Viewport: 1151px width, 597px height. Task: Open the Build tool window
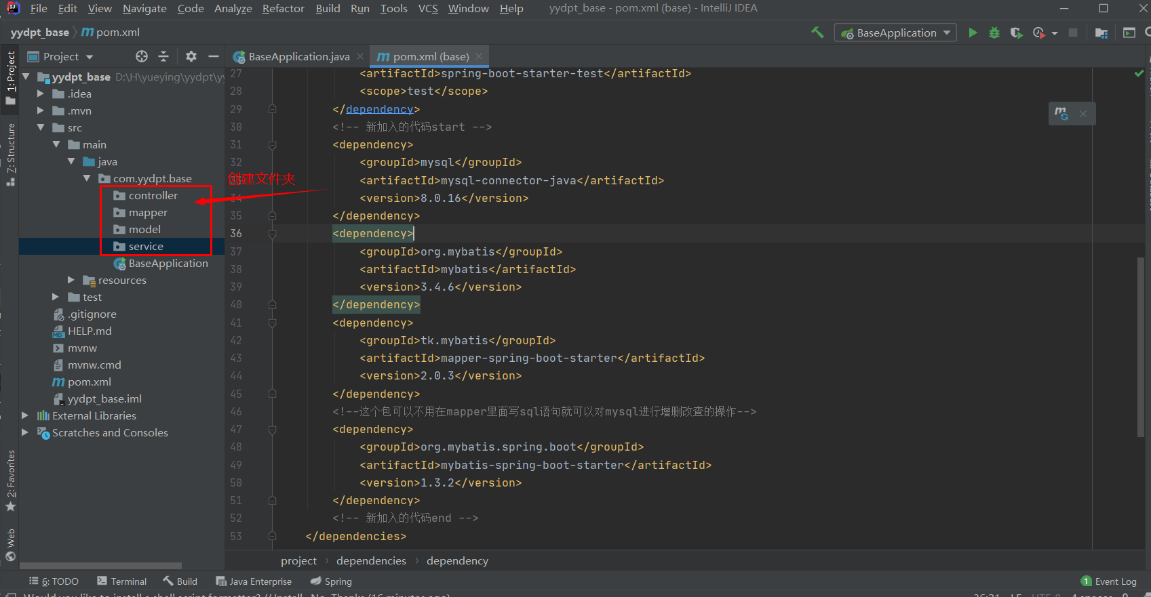click(x=180, y=581)
